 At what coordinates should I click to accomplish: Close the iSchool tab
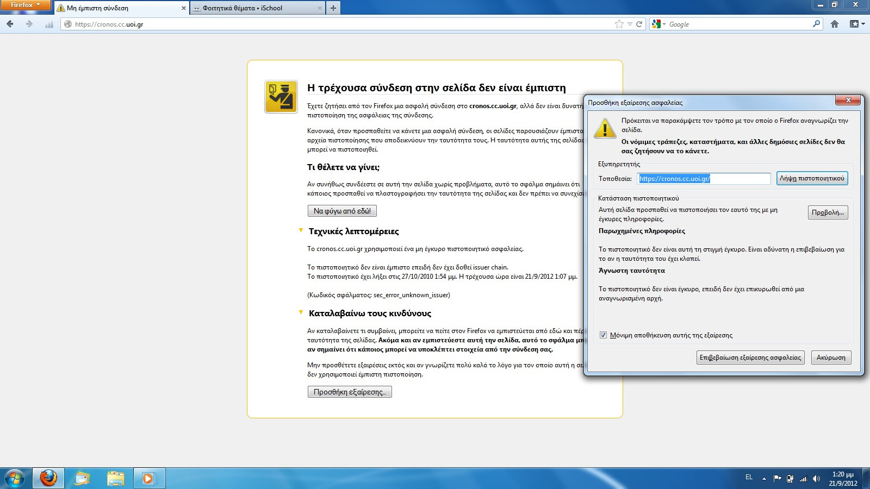(319, 8)
